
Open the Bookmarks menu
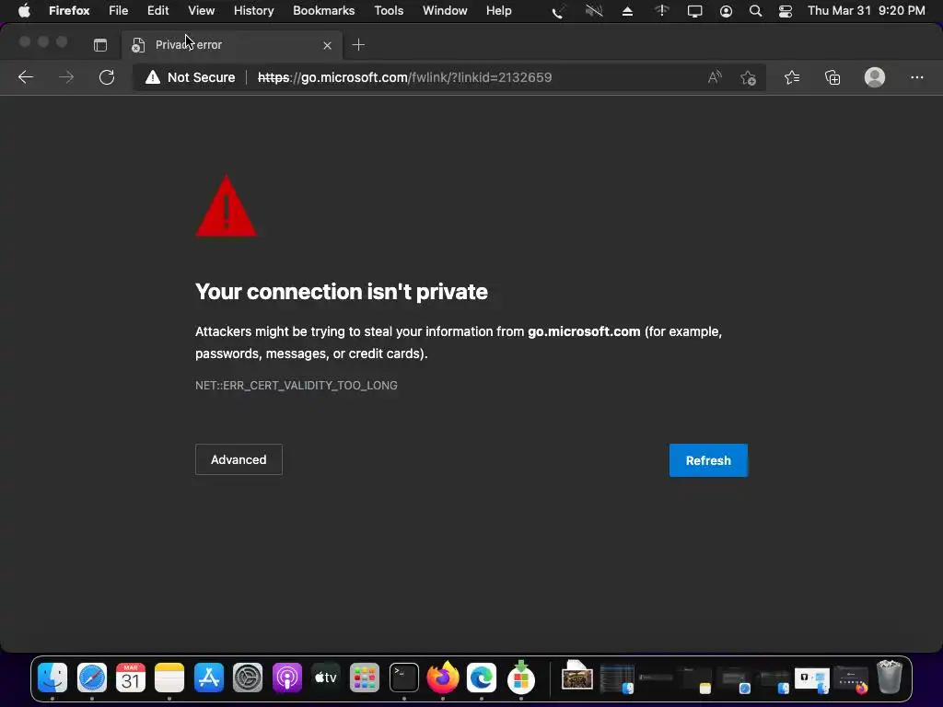click(323, 11)
